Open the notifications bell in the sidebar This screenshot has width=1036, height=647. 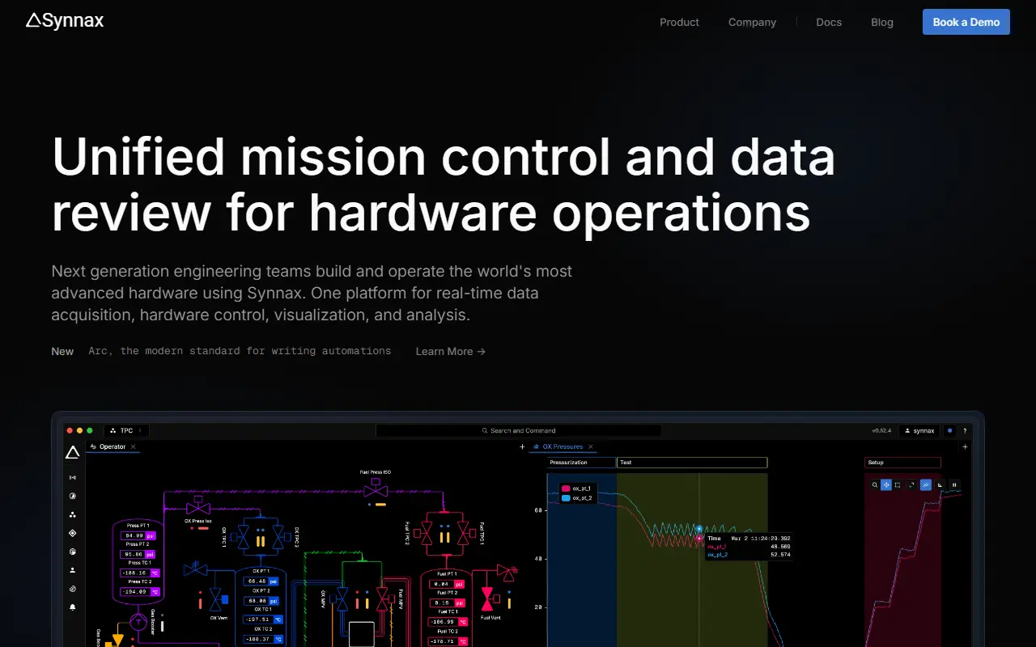coord(73,607)
